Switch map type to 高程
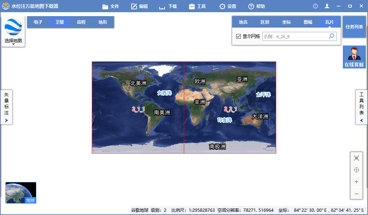This screenshot has height=215, width=368. tap(81, 22)
